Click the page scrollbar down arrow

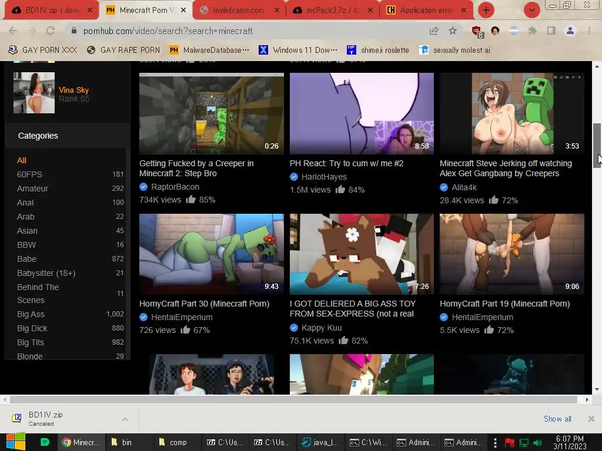coord(597,389)
